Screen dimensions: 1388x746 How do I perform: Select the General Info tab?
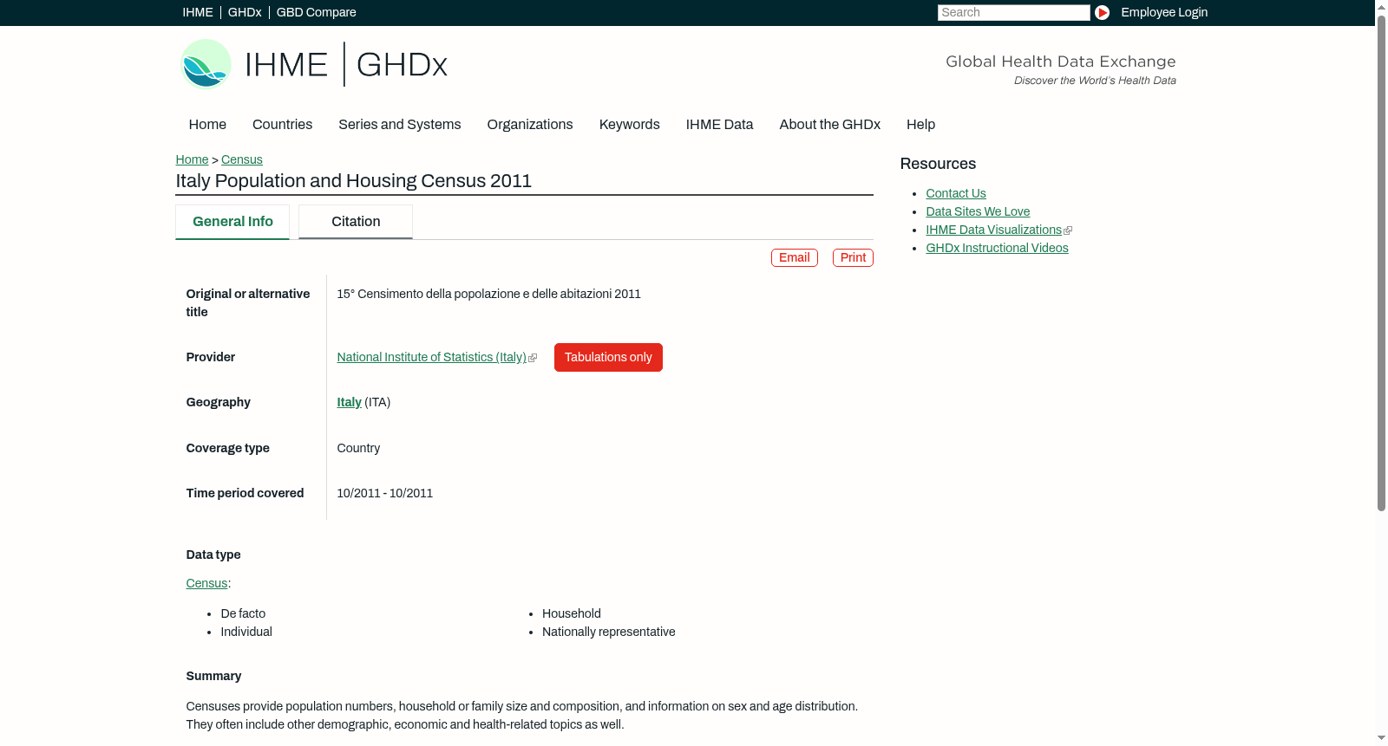click(232, 222)
